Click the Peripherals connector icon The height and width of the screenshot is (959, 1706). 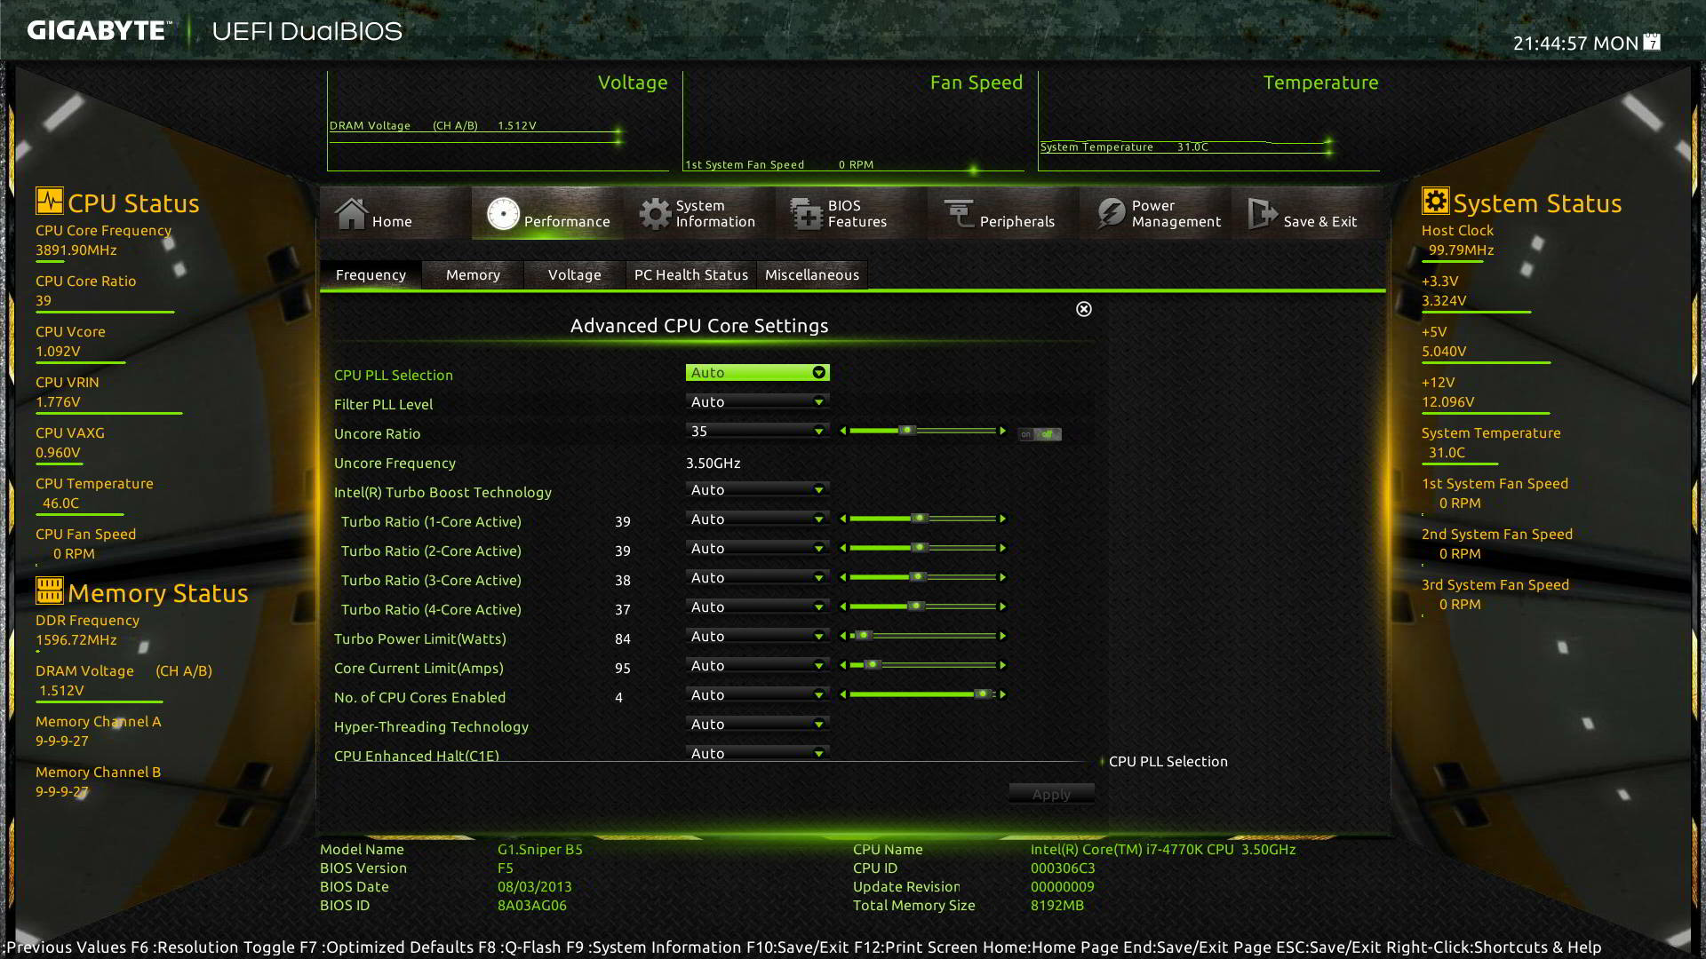[x=959, y=213]
